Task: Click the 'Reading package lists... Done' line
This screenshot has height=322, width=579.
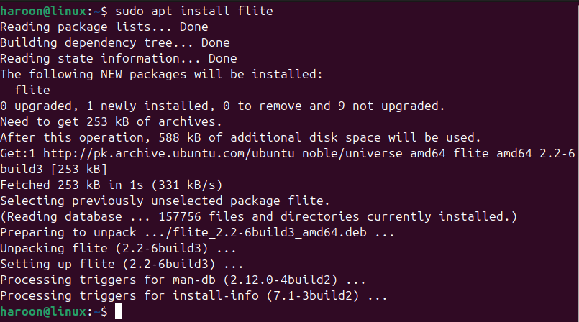Action: click(x=104, y=27)
